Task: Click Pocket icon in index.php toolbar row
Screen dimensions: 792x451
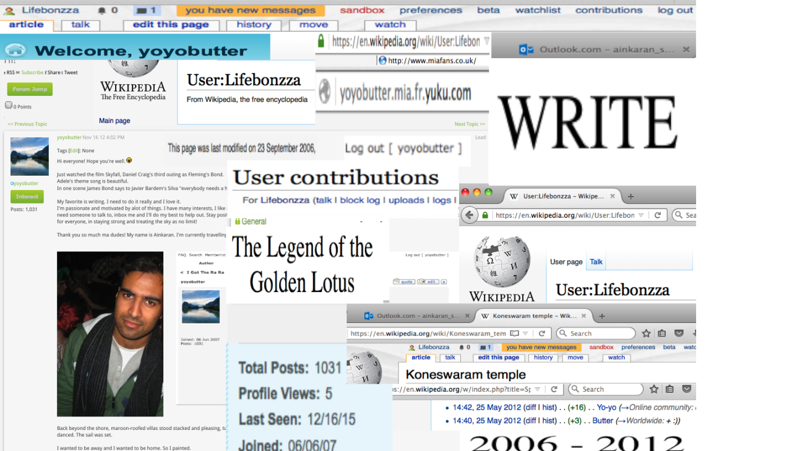Action: point(686,389)
